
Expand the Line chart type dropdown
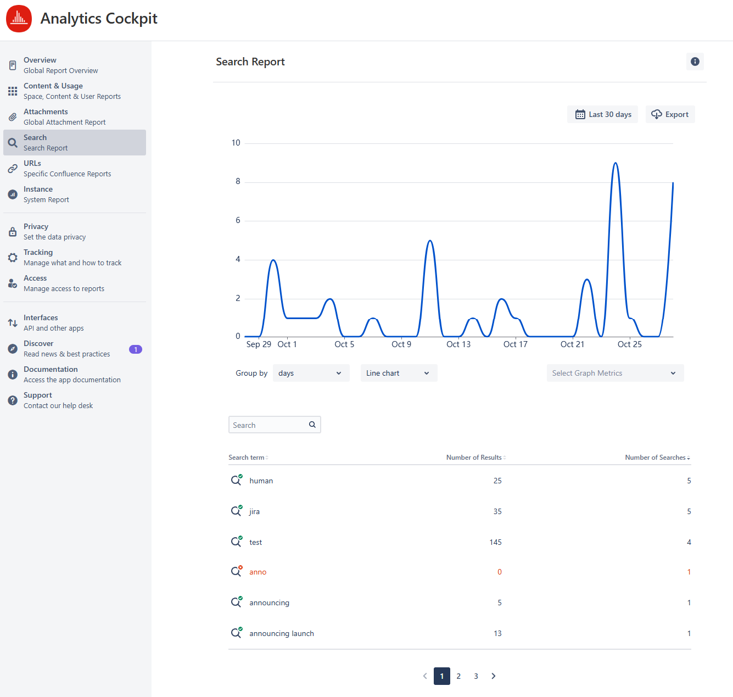[399, 373]
